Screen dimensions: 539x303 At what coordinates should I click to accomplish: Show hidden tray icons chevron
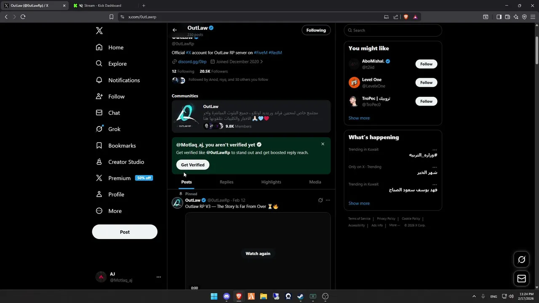pos(474,296)
